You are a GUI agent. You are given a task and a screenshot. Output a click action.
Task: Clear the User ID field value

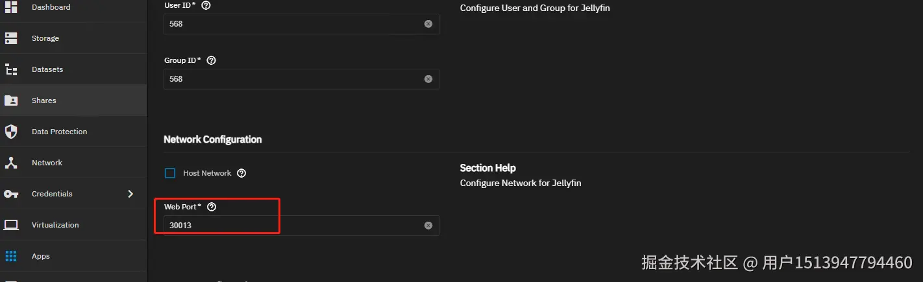click(428, 23)
